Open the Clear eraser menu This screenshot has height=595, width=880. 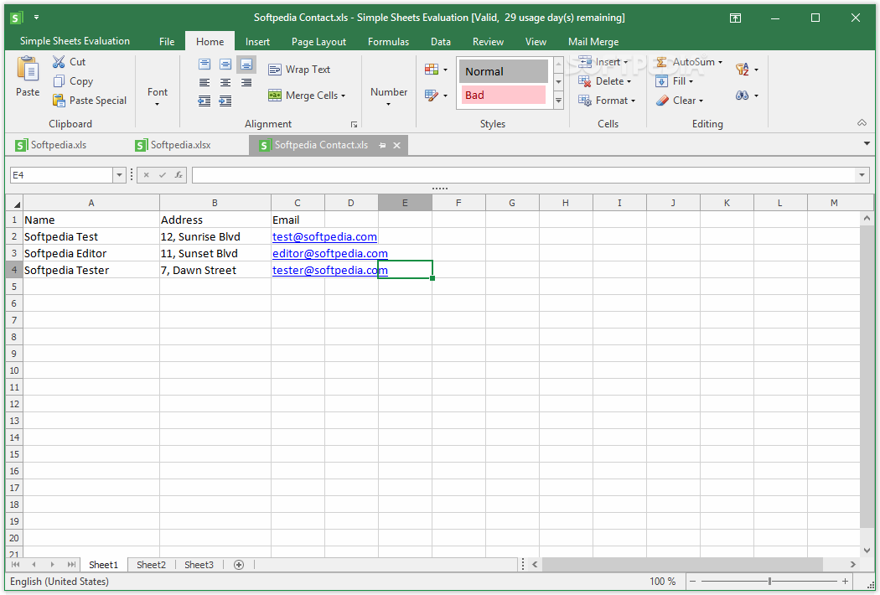(680, 101)
